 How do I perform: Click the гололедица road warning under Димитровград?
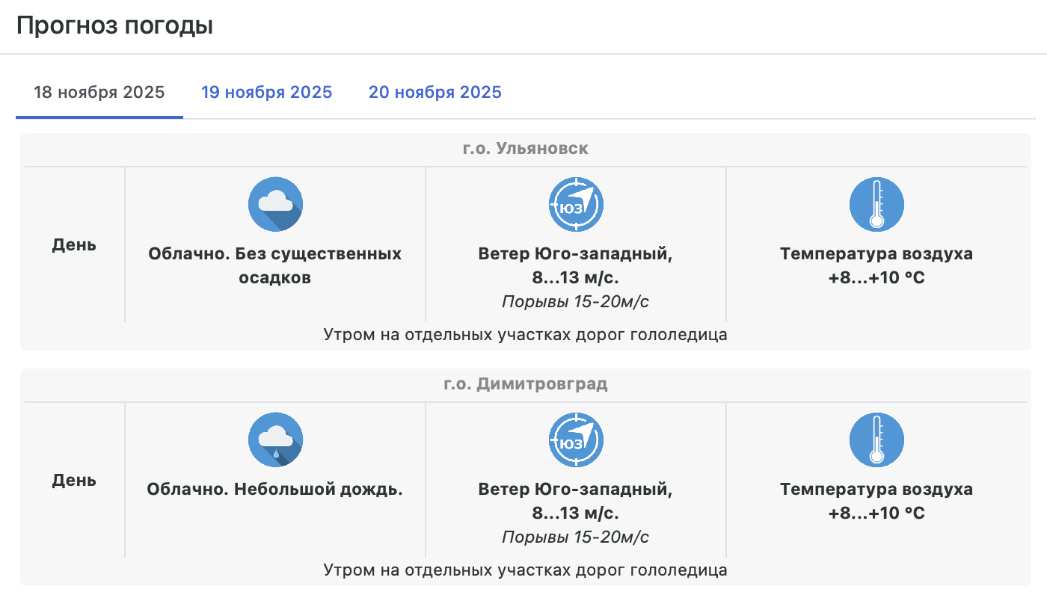pos(525,570)
